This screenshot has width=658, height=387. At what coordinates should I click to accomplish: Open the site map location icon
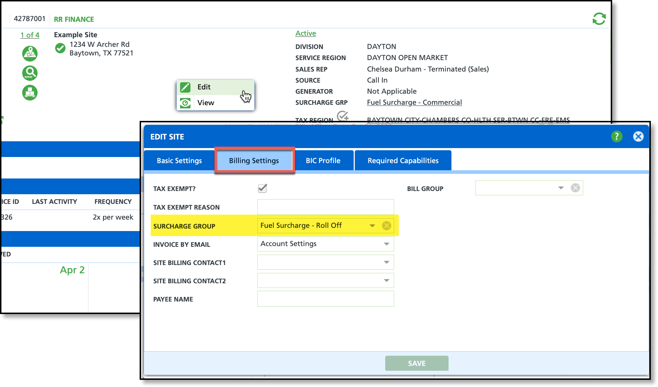pyautogui.click(x=30, y=54)
